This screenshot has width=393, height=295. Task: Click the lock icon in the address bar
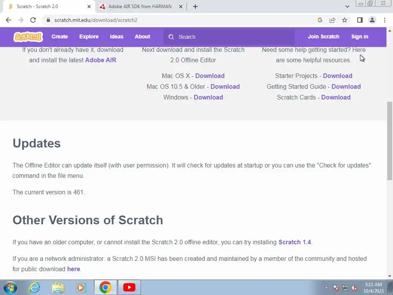pos(48,20)
